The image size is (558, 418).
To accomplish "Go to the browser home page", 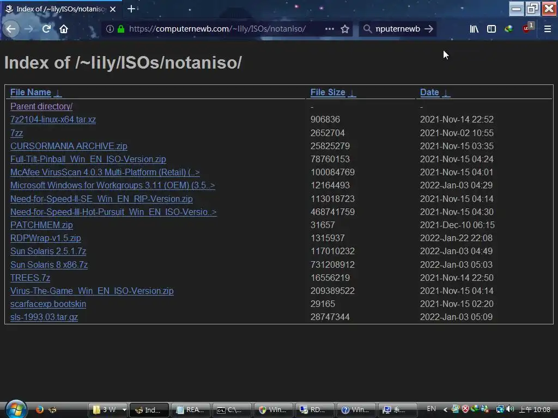I will point(64,29).
